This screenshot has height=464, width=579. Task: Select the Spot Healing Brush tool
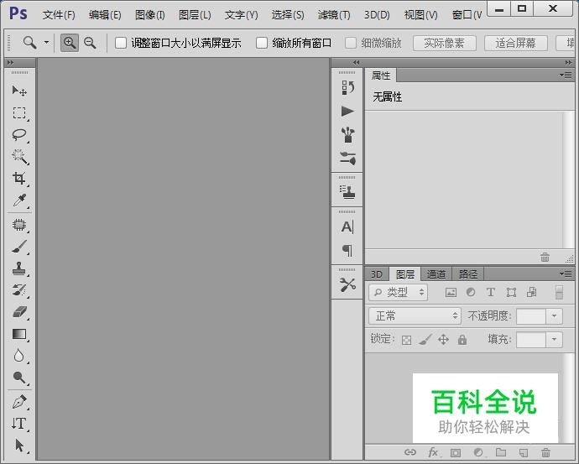(19, 225)
